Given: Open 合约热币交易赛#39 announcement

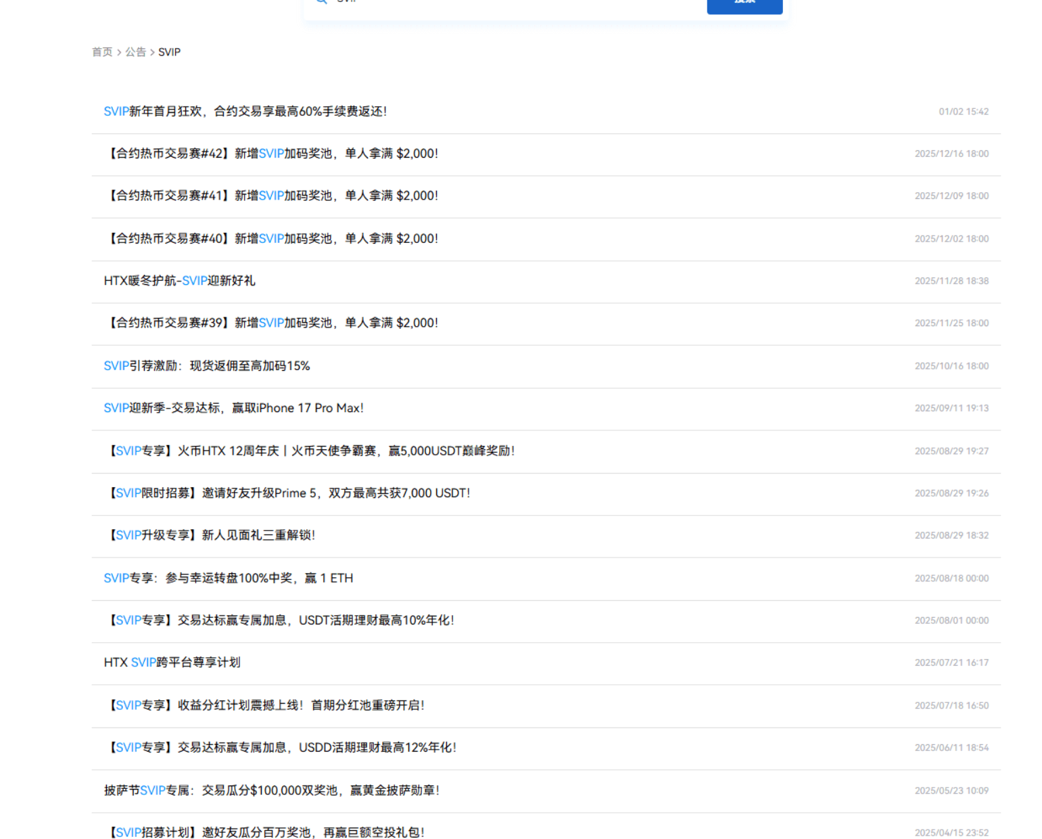Looking at the screenshot, I should [270, 323].
